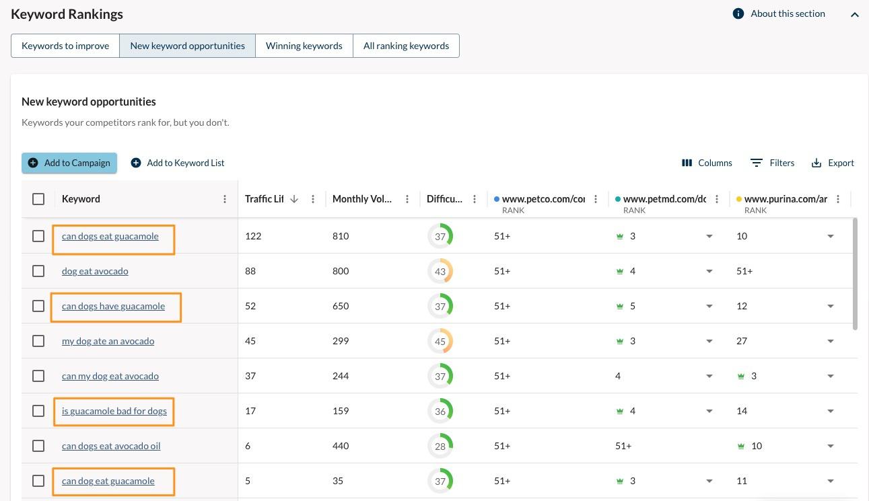
Task: Click the About this section info icon
Action: [738, 13]
